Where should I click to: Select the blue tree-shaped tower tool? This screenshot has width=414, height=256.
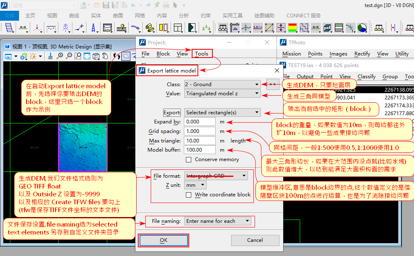pos(65,27)
